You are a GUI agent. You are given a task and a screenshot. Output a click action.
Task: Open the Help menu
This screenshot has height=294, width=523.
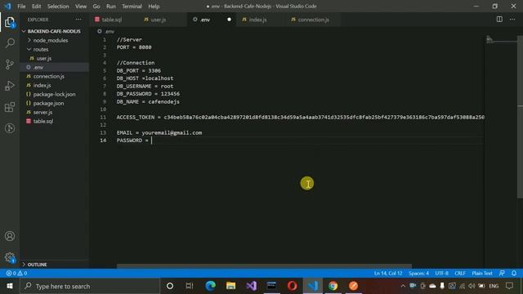click(x=154, y=7)
